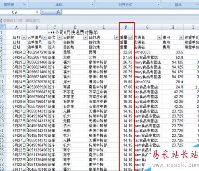Click weight cell 17.00
Image resolution: width=199 pixels, height=171 pixels.
click(126, 87)
